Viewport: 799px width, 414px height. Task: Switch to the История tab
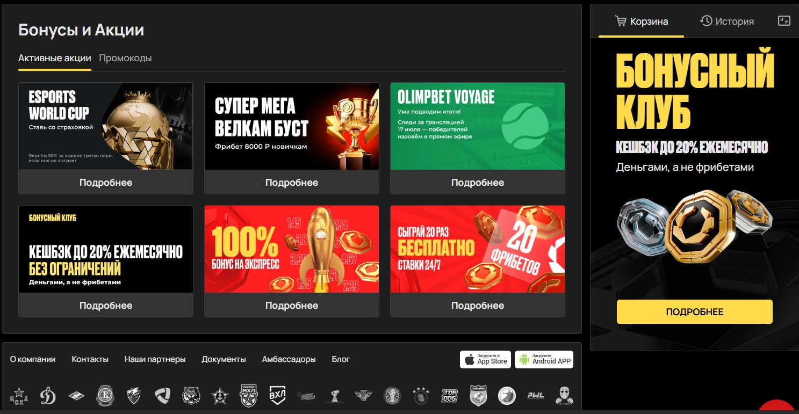pyautogui.click(x=727, y=21)
